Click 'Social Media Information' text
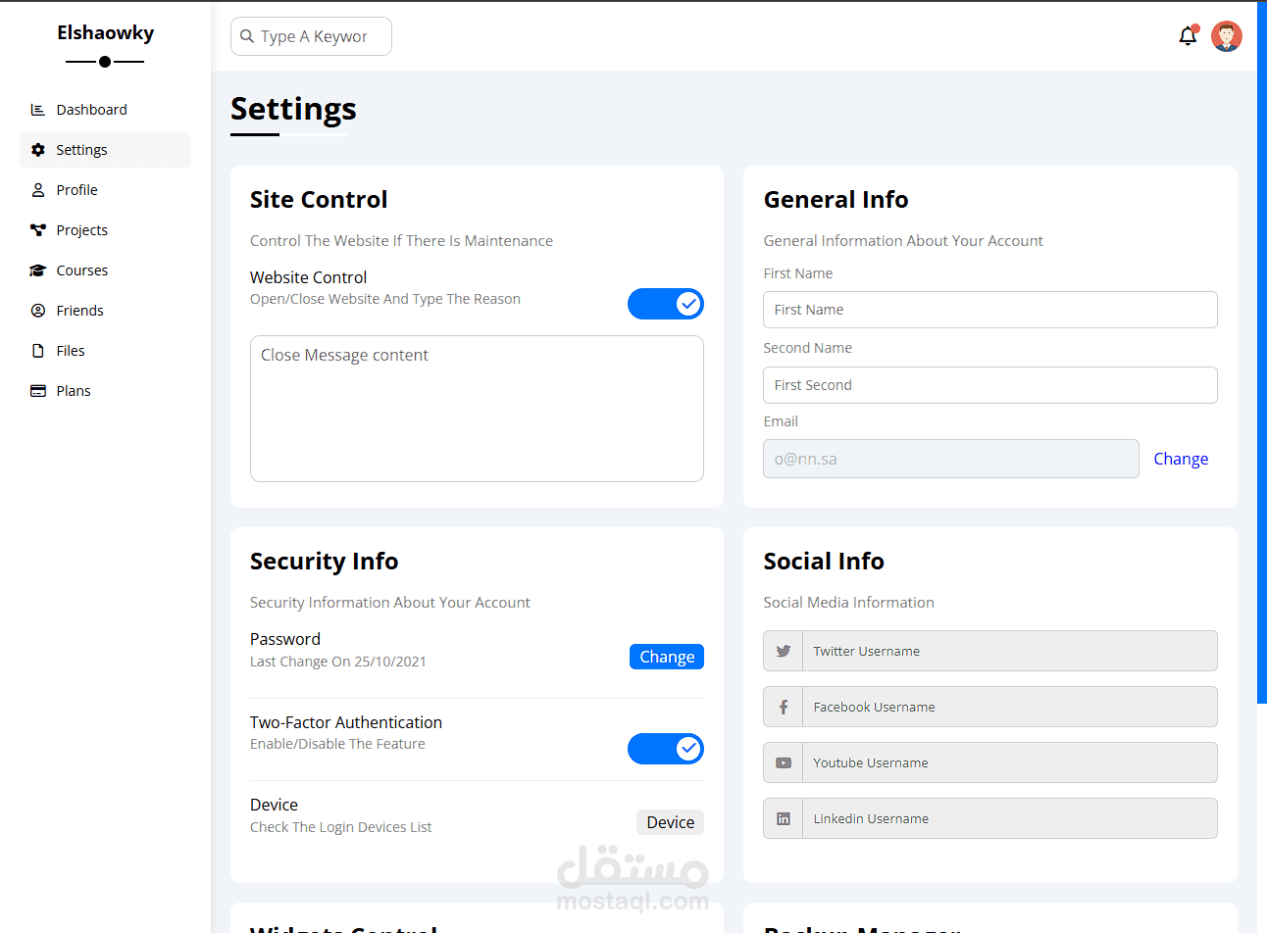The image size is (1267, 933). 848,603
